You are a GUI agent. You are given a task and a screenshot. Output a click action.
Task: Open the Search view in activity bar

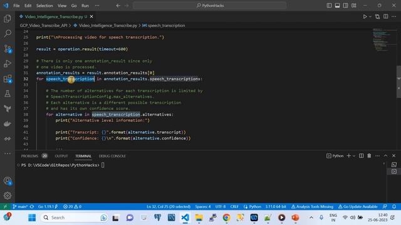coord(8,33)
